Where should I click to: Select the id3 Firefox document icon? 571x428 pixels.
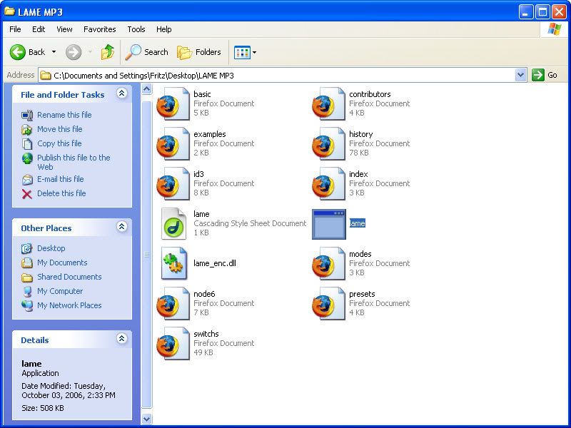pyautogui.click(x=173, y=183)
